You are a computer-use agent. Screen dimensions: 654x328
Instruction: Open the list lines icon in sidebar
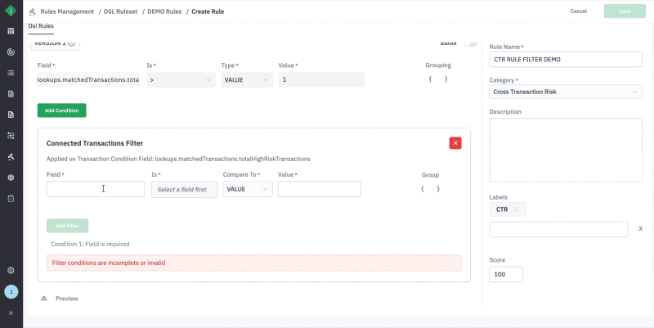[x=11, y=73]
